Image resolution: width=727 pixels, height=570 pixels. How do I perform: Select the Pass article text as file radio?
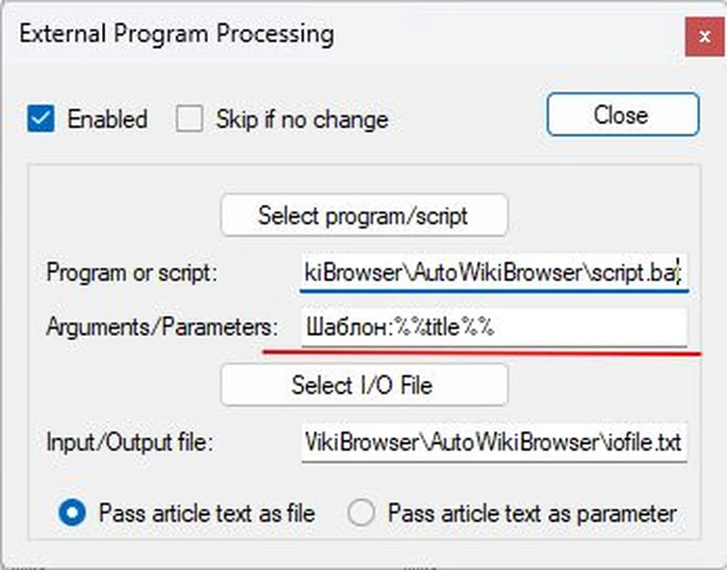[71, 512]
